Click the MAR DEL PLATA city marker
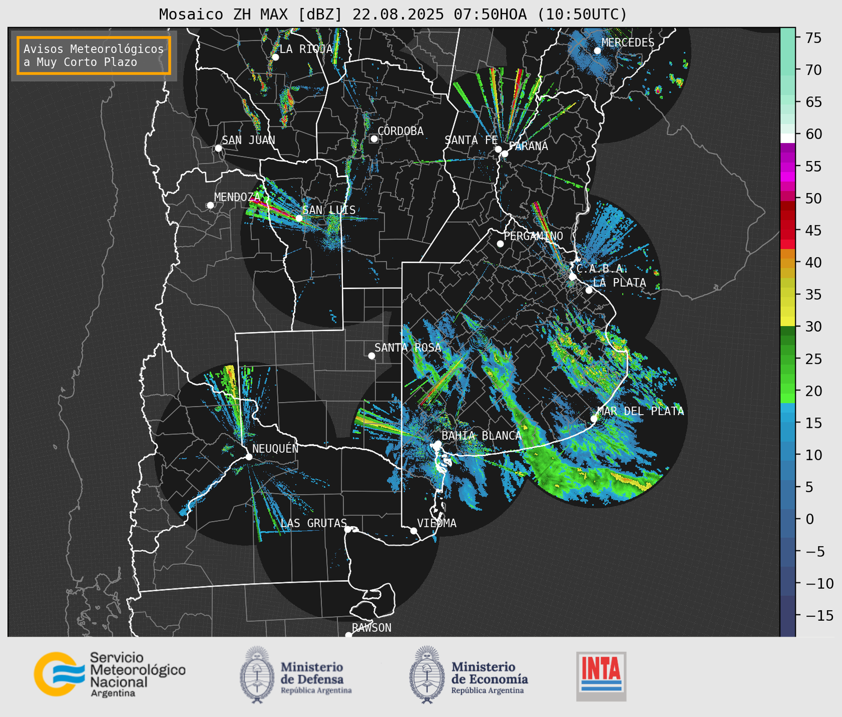Viewport: 842px width, 717px height. (594, 419)
